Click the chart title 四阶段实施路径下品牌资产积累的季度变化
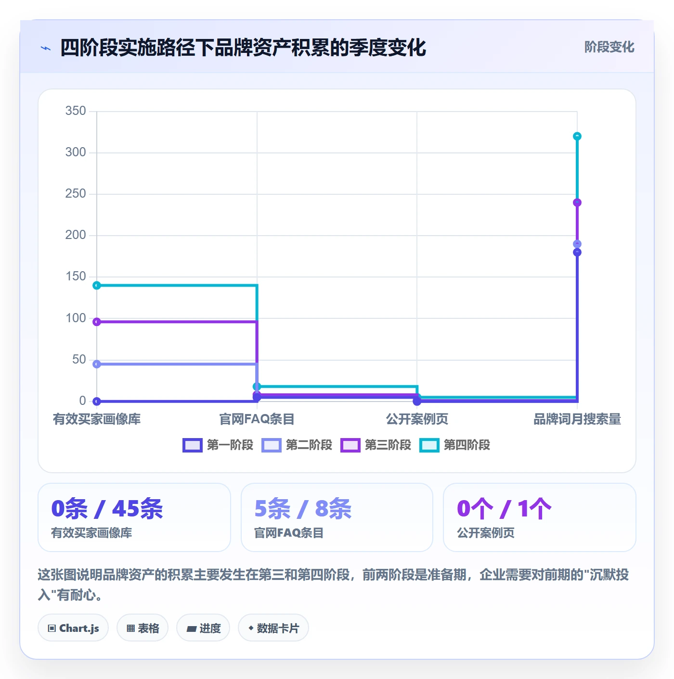674x679 pixels. tap(243, 48)
